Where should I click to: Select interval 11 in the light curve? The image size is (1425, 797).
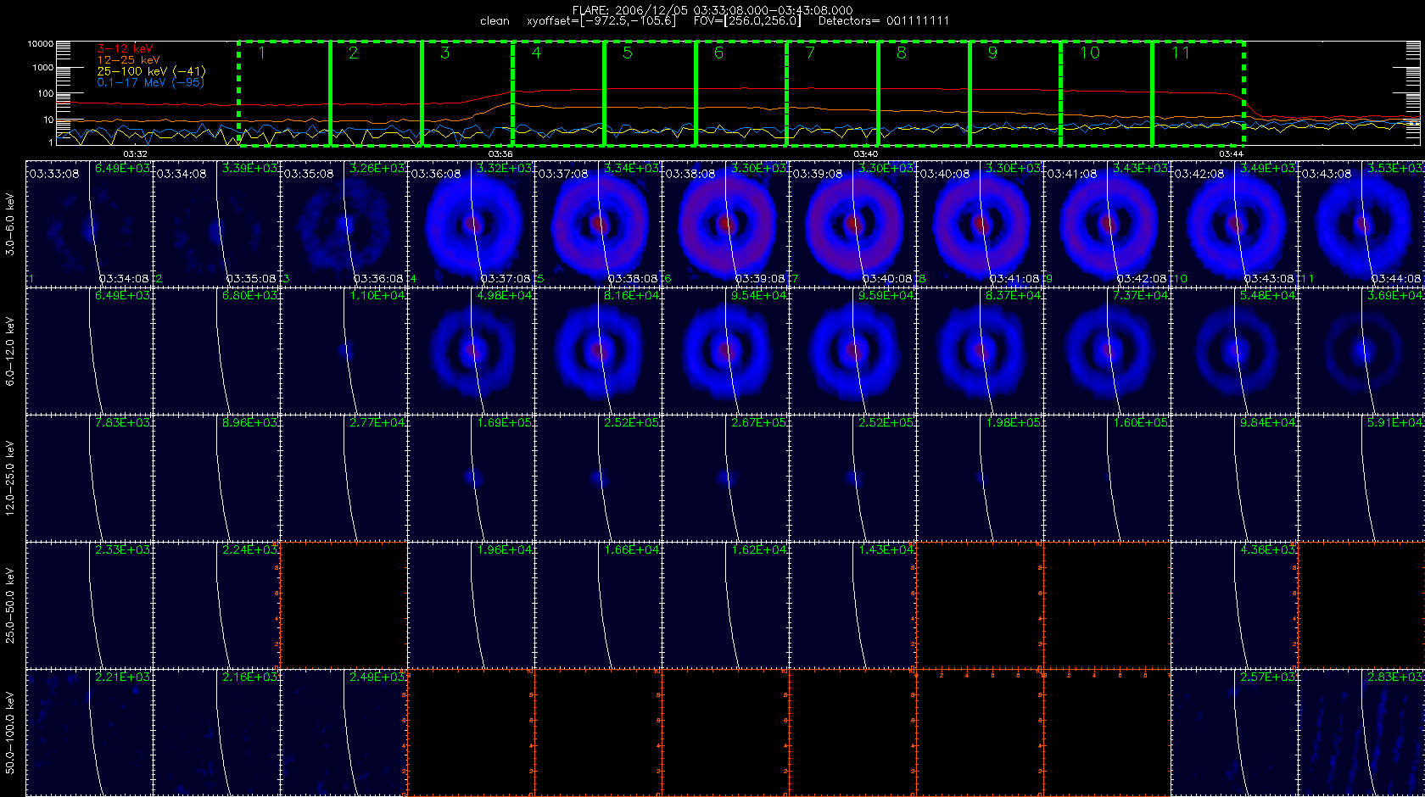(1198, 93)
